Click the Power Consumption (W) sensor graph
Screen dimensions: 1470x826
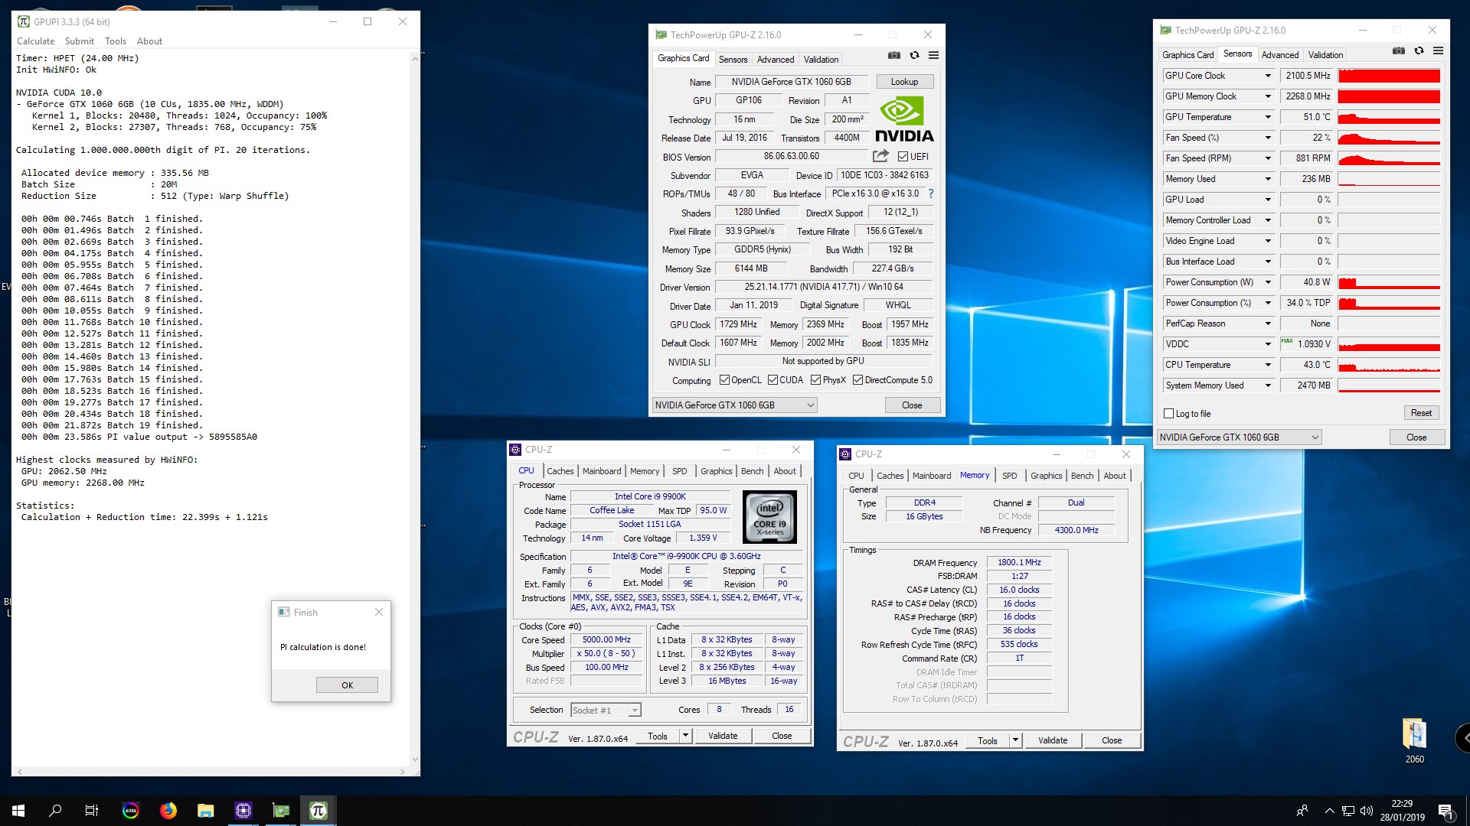point(1389,282)
